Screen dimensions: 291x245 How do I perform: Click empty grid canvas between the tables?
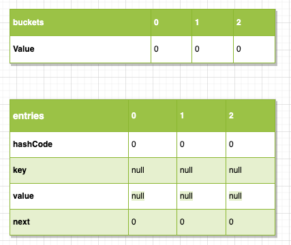[x=145, y=82]
